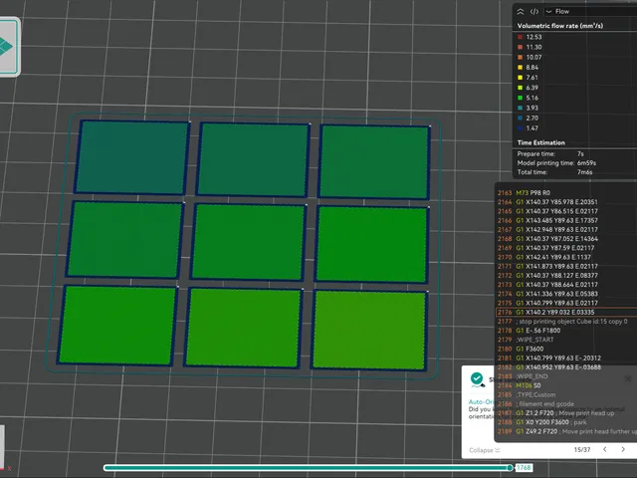The height and width of the screenshot is (478, 637).
Task: Select the plate thumbnail in the corner
Action: [x=8, y=47]
